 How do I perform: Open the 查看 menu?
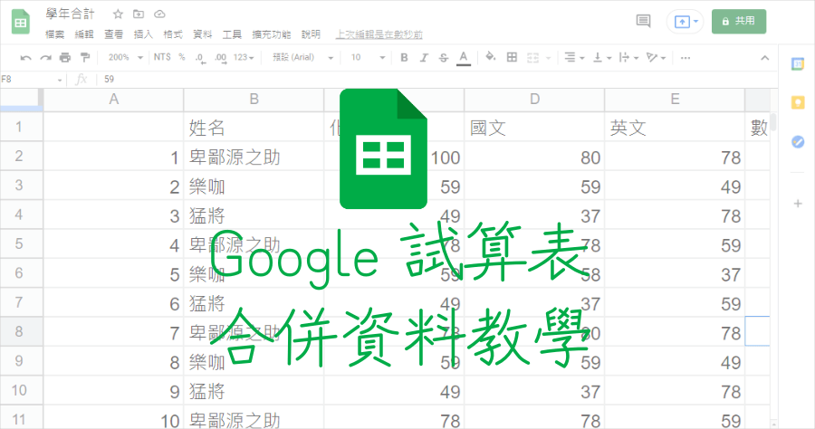tap(113, 34)
